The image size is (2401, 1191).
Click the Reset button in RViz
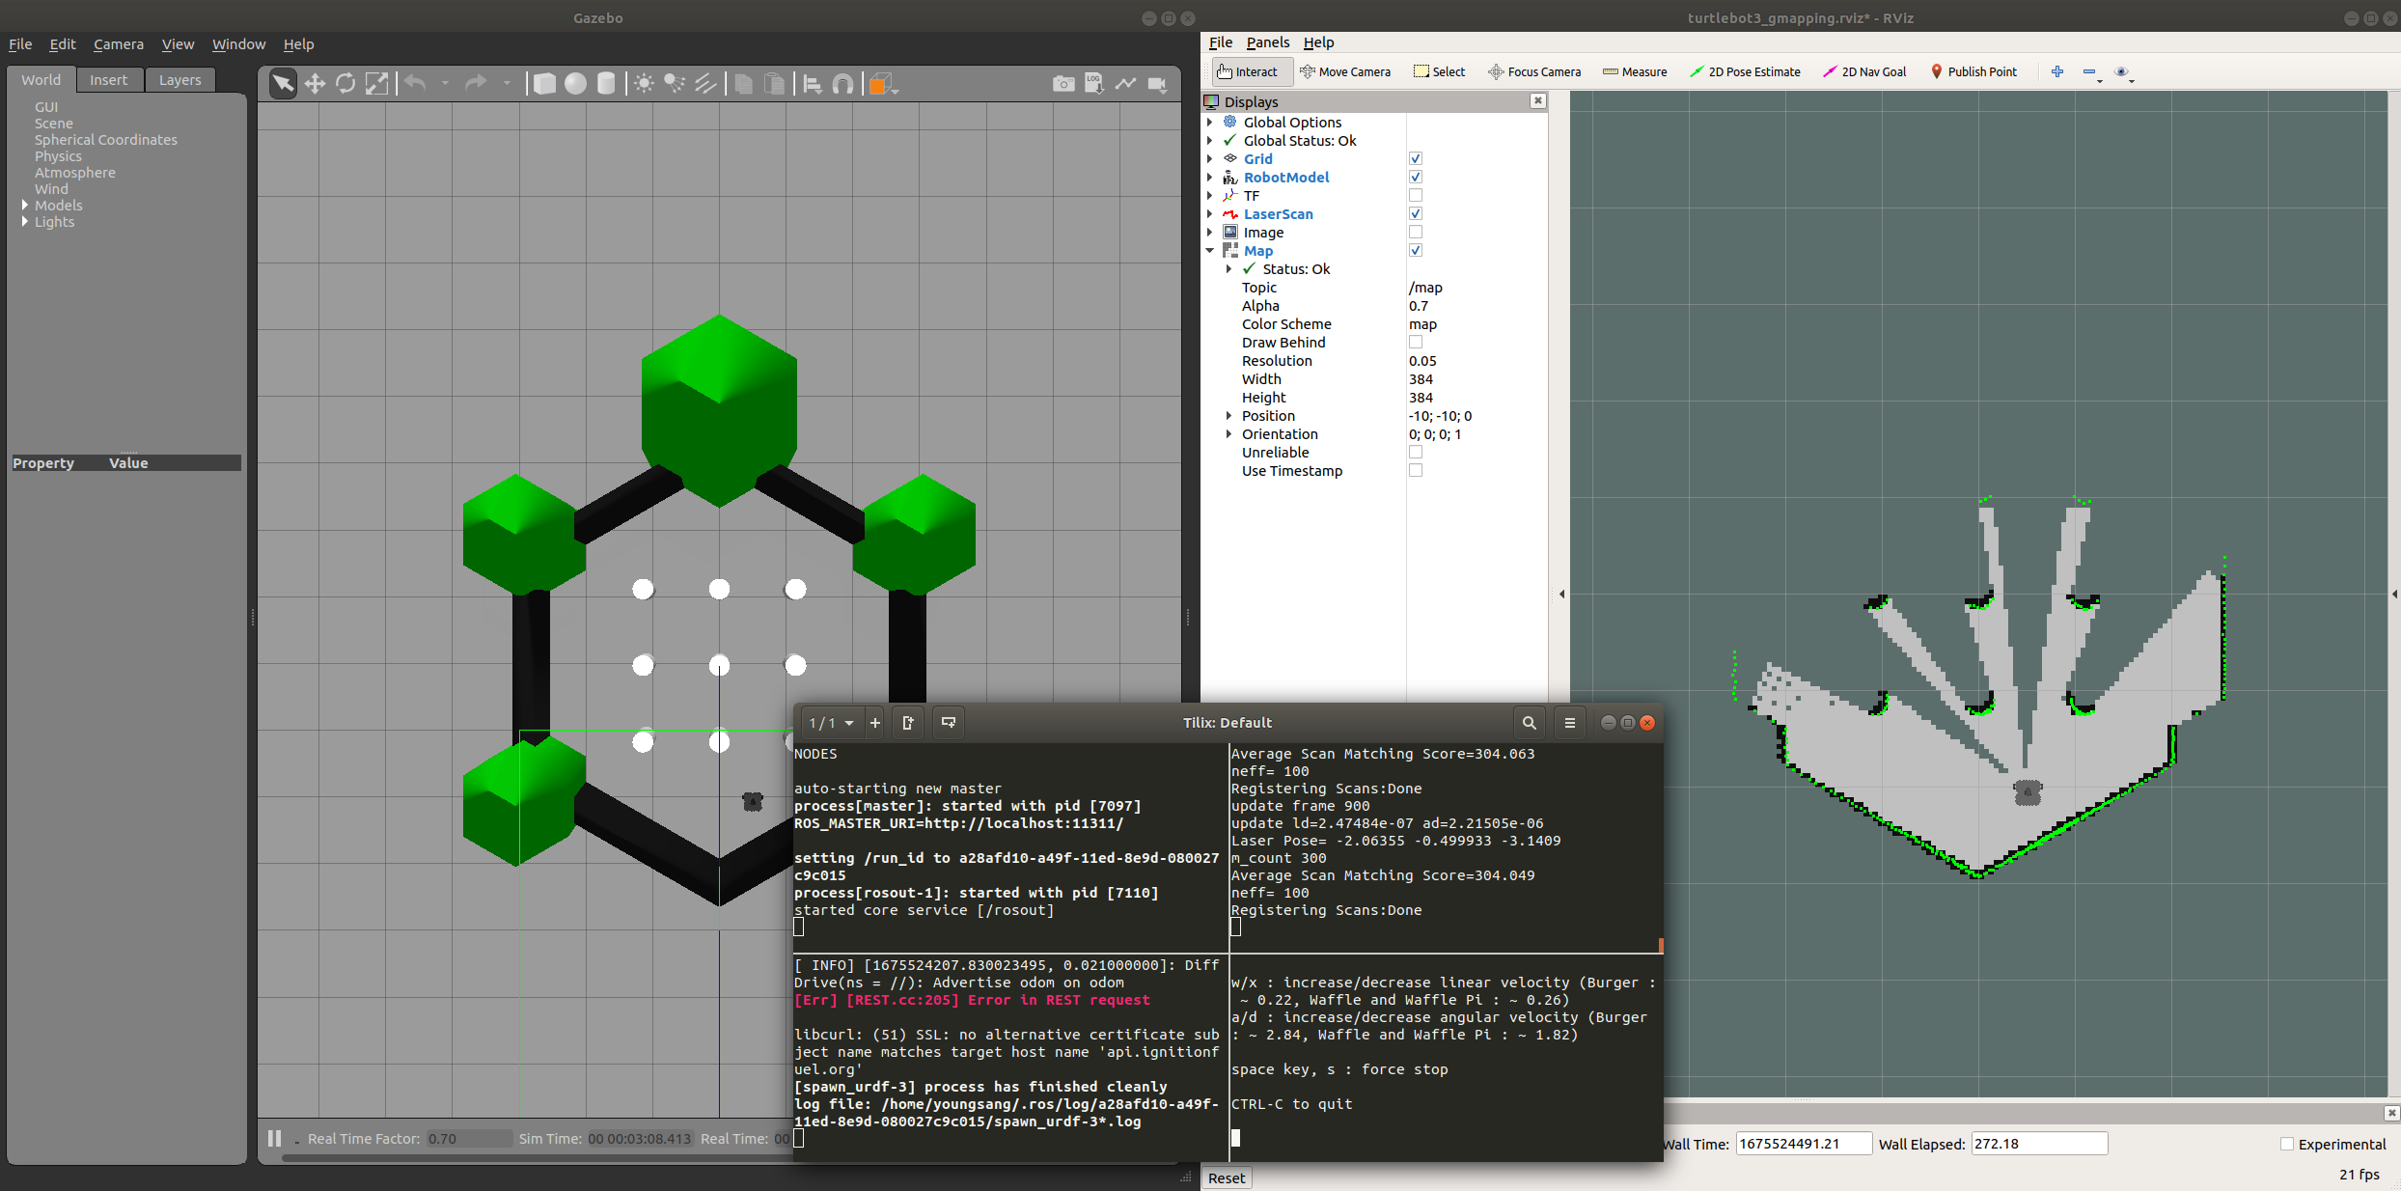coord(1226,1177)
